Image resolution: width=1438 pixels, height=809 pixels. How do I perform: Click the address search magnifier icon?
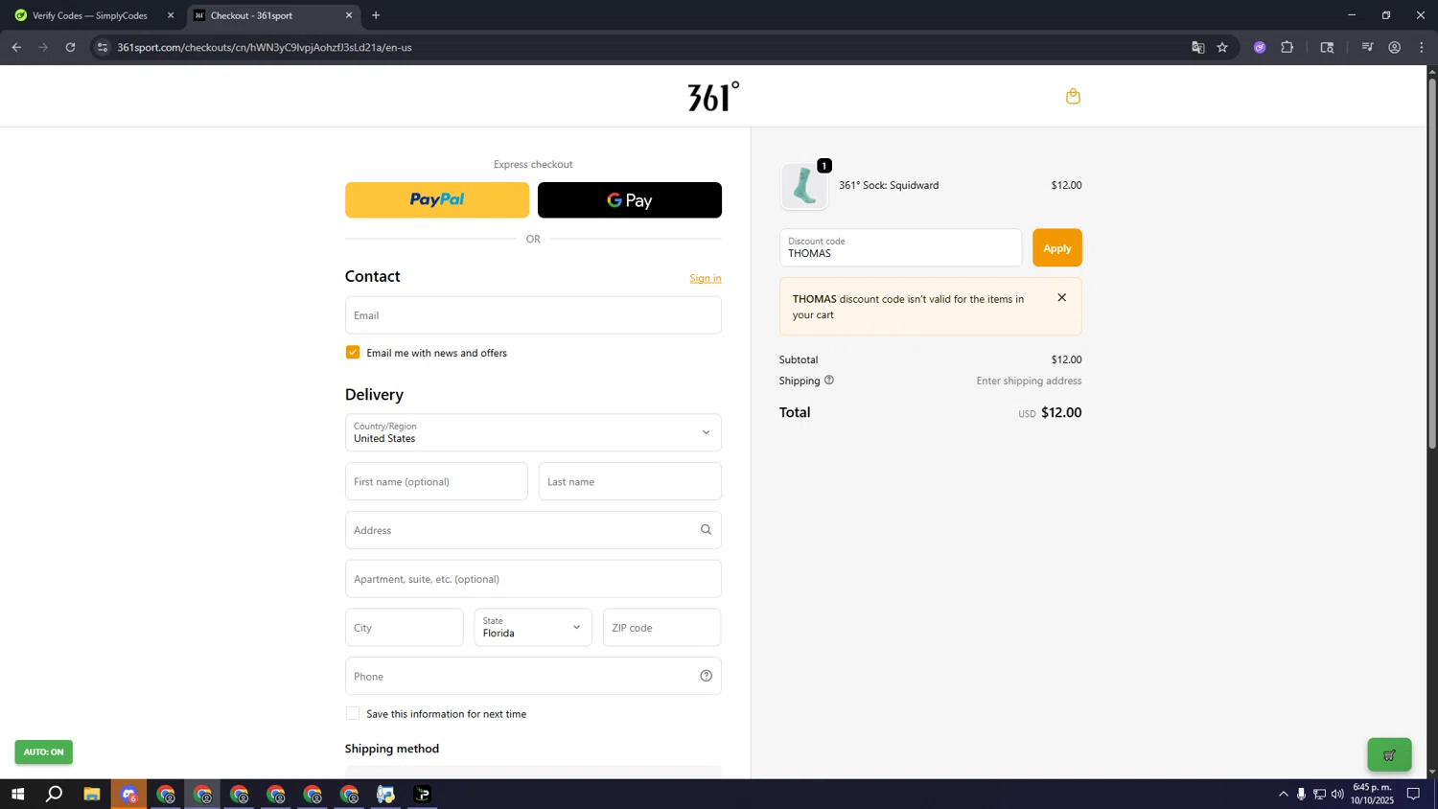pos(706,530)
